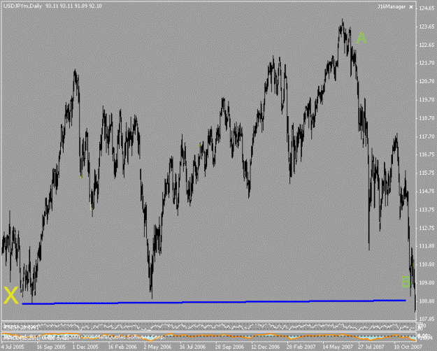Viewport: 437px width, 351px height.
Task: Click the 111.80 price axis label
Action: click(427, 246)
